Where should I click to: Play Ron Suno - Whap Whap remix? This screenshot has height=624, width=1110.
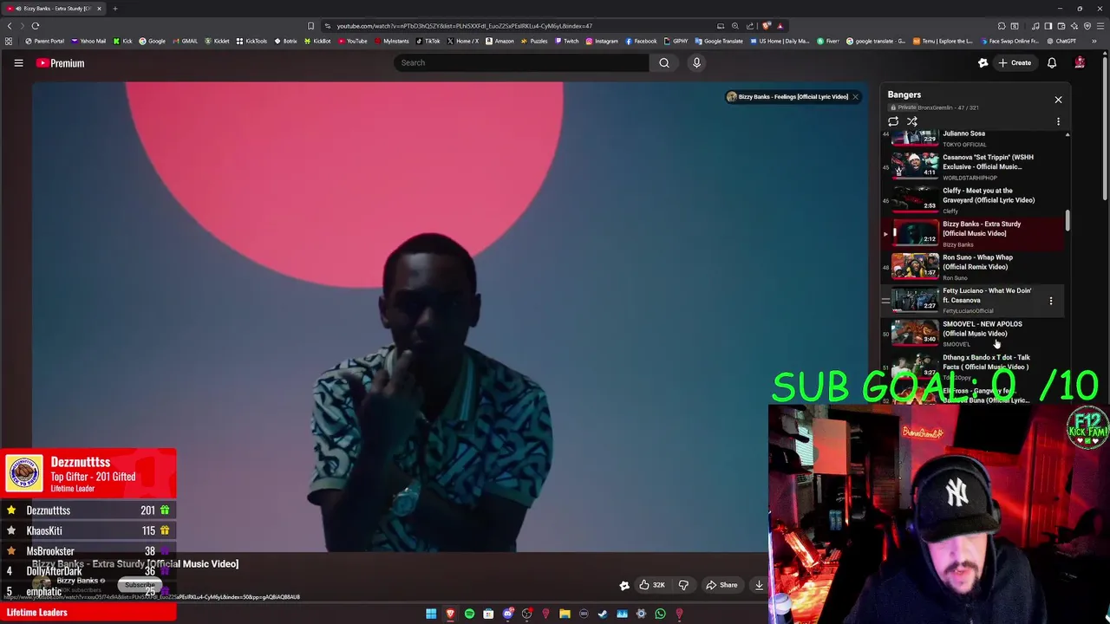(974, 266)
